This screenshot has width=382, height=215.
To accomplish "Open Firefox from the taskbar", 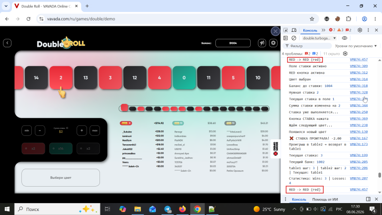I will pyautogui.click(x=182, y=209).
